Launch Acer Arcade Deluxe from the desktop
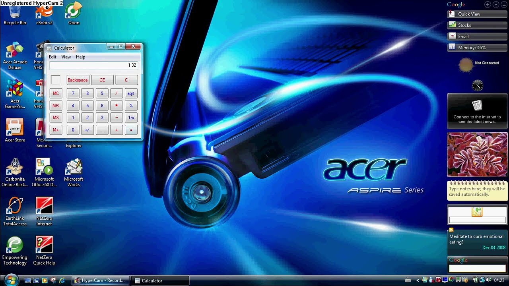Screen dimensions: 509x286 coord(15,56)
